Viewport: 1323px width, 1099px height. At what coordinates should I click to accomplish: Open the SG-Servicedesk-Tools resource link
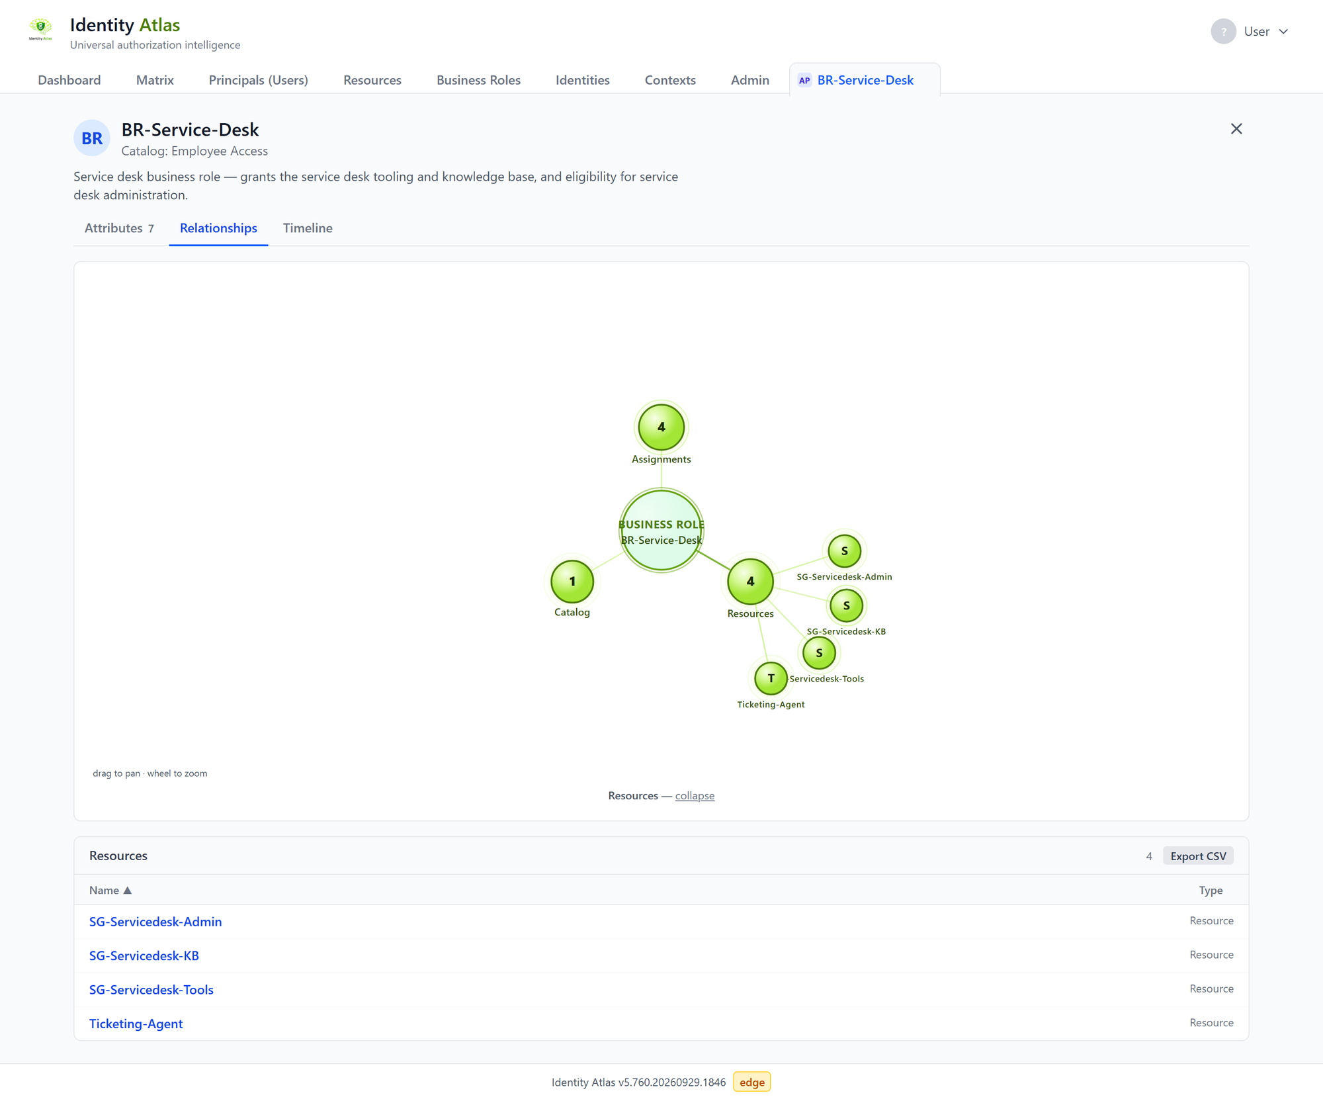[x=151, y=990]
